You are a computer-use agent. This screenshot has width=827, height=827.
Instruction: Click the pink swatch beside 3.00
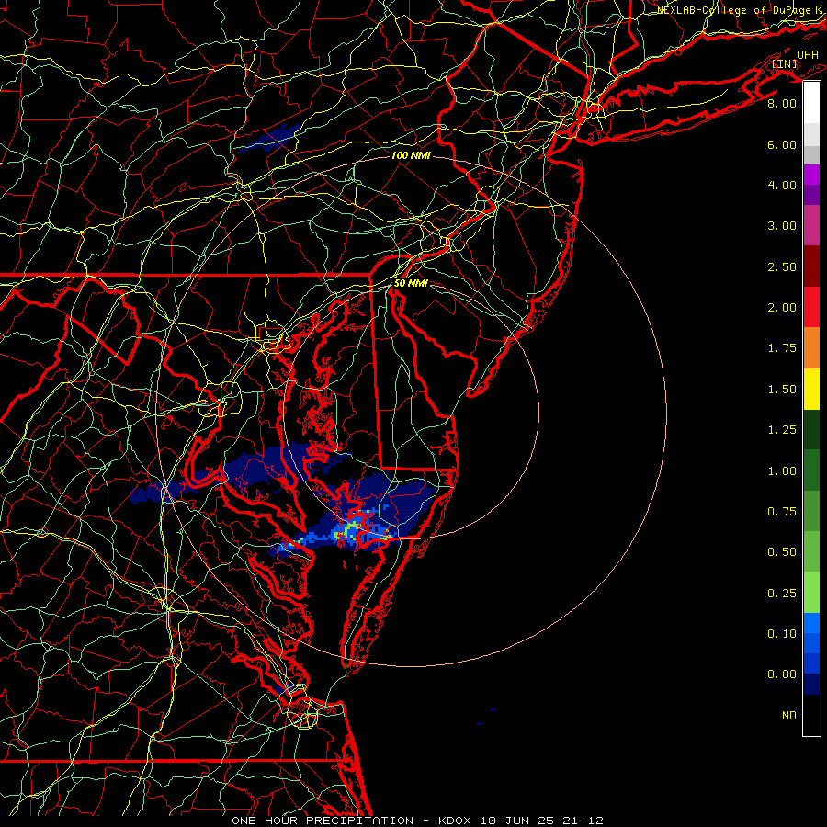811,225
